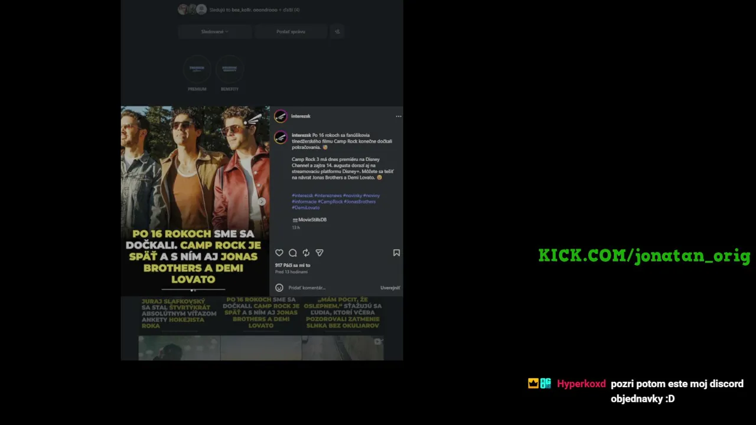Open the #informacie hashtag
The image size is (756, 425).
click(304, 201)
